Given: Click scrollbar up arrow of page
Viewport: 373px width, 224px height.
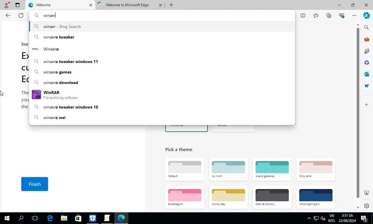Looking at the screenshot, I should pos(358,25).
